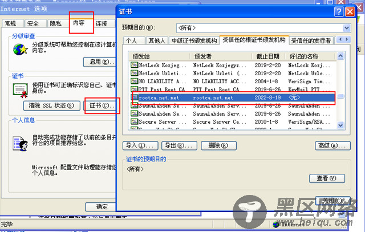
Task: Click the 导入 import button
Action: [x=140, y=146]
